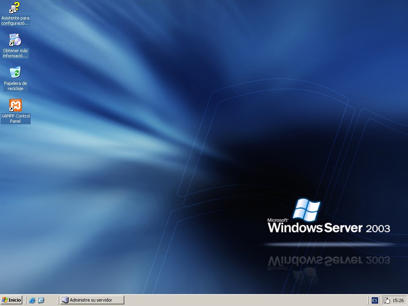Open the ES language bar indicator
Screen dimensions: 408x306
point(375,300)
